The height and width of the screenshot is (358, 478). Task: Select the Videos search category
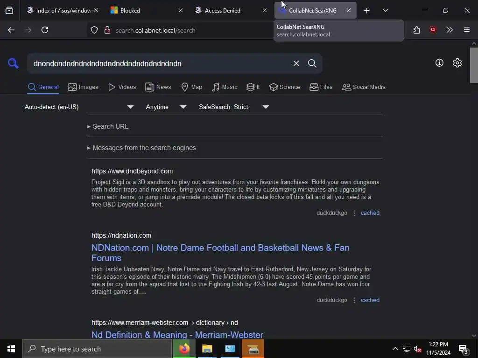(x=122, y=87)
